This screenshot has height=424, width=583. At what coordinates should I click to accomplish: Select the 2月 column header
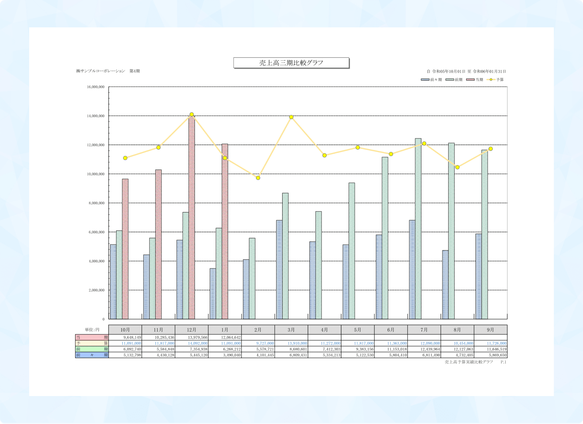[x=258, y=330]
